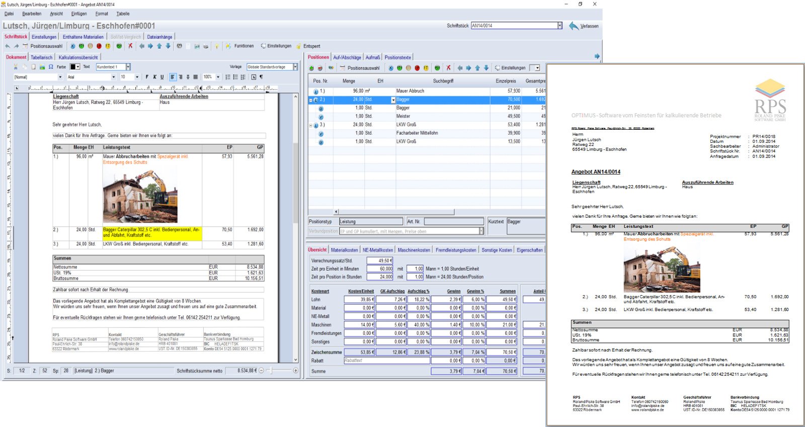Click the Rabatttext input field

click(386, 361)
